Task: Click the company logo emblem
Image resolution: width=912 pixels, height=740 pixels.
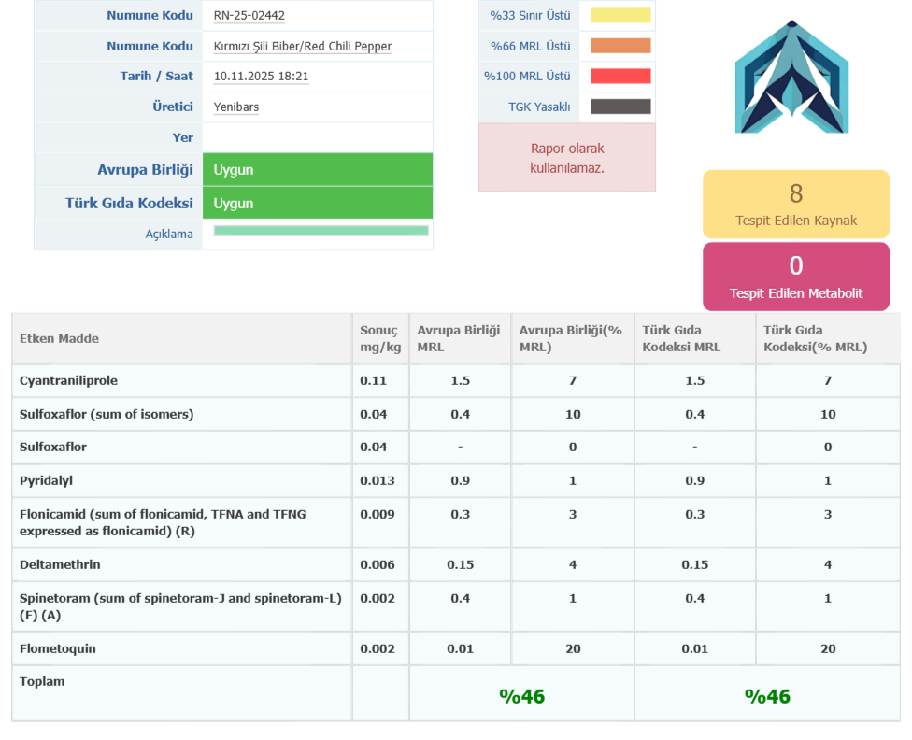Action: [x=791, y=78]
